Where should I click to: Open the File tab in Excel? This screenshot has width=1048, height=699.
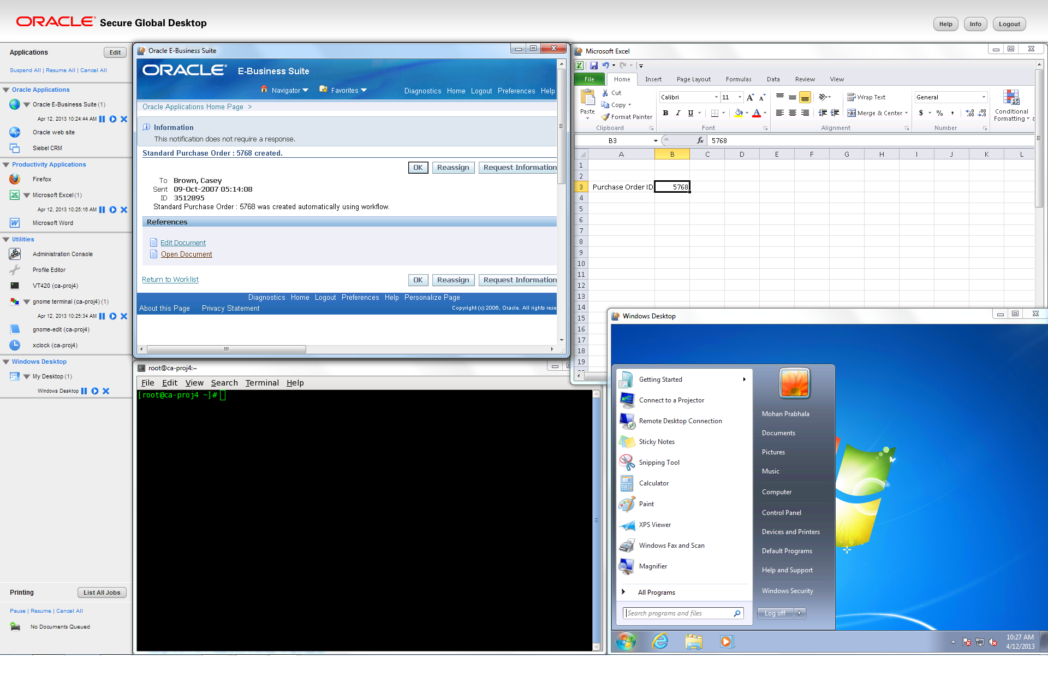(x=589, y=79)
